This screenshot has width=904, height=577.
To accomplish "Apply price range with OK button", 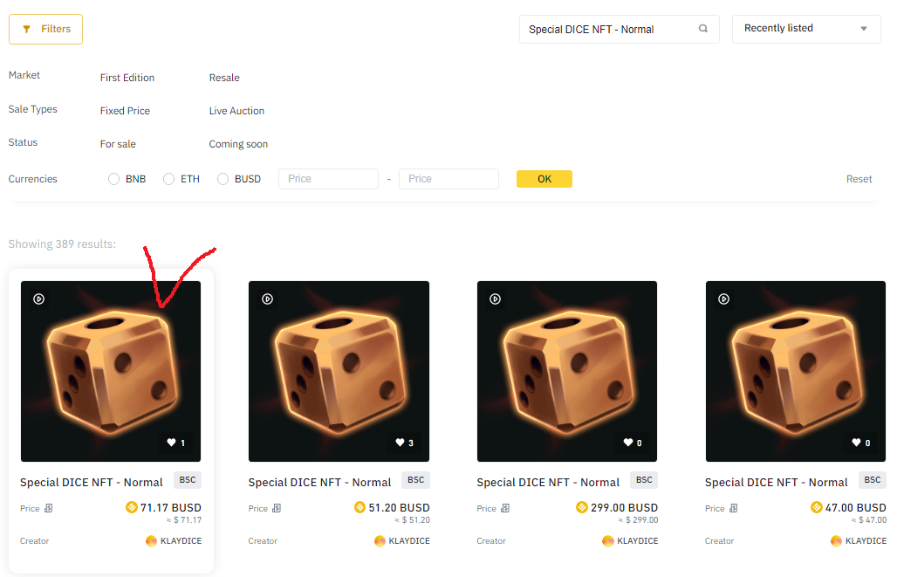I will pyautogui.click(x=544, y=179).
